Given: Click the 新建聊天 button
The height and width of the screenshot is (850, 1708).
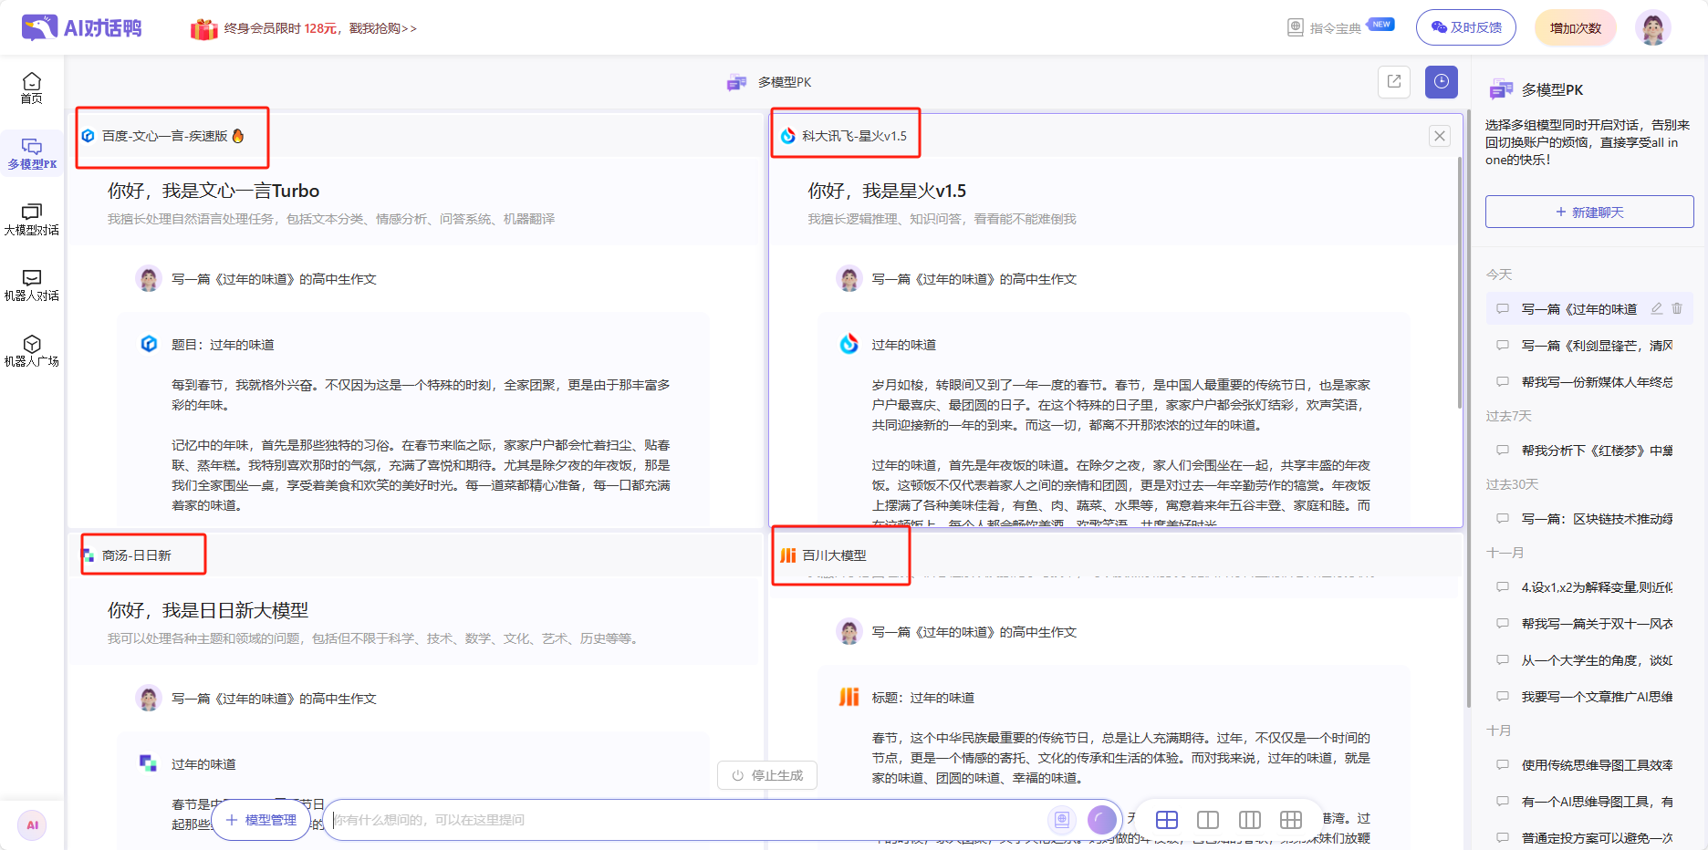Looking at the screenshot, I should [1589, 212].
